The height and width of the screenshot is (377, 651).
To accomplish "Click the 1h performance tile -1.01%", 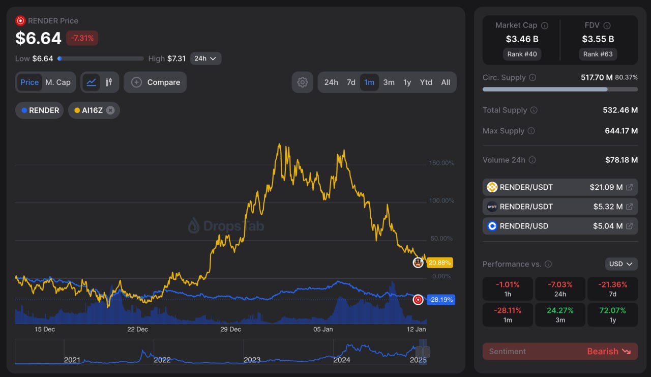I will tap(508, 289).
